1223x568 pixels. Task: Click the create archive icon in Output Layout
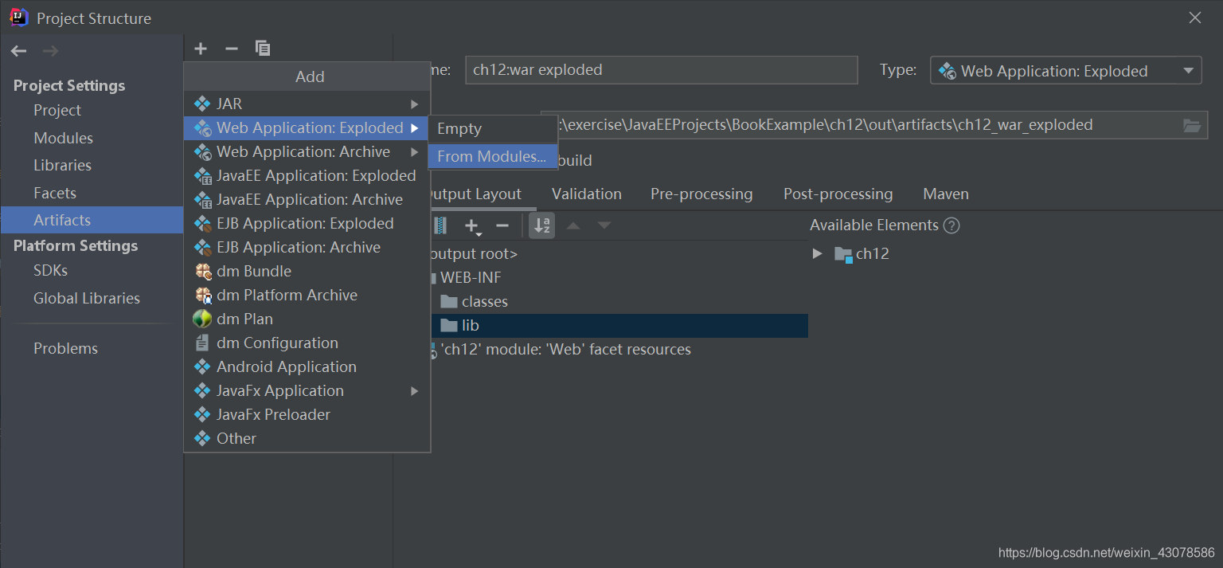440,225
